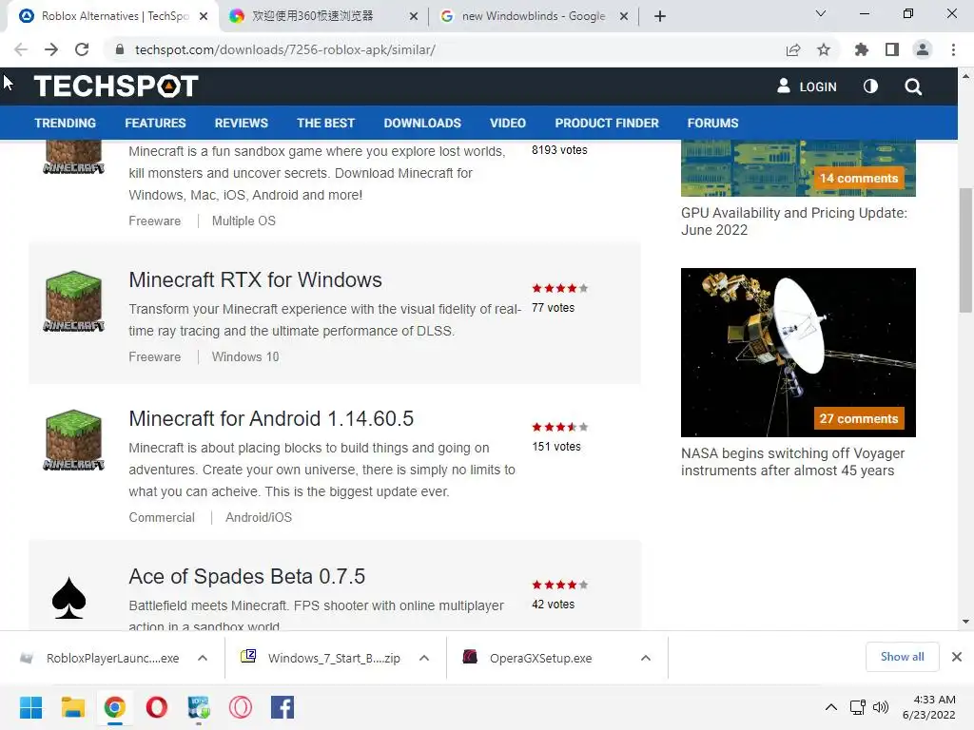Open the browser extensions puzzle icon
This screenshot has height=730, width=974.
[862, 49]
